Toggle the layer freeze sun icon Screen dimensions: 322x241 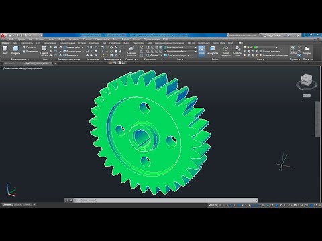(248, 48)
